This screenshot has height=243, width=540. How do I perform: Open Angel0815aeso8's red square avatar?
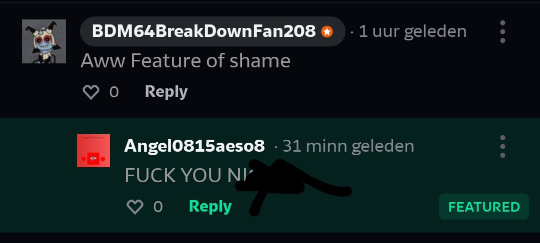coord(93,151)
